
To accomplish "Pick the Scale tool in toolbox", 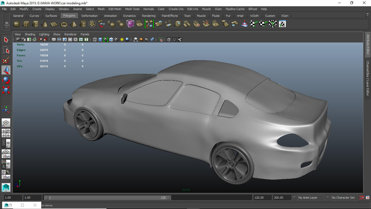I will point(6,90).
